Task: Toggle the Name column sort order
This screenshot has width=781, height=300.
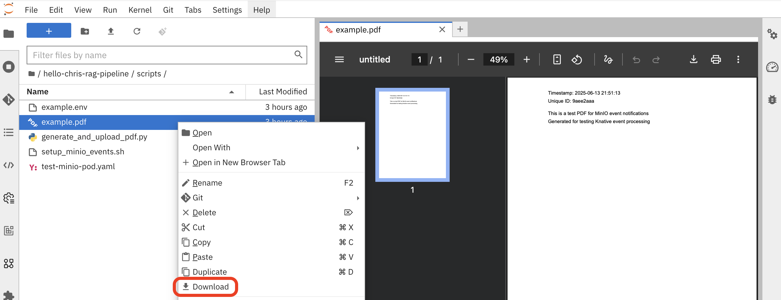Action: pyautogui.click(x=231, y=92)
